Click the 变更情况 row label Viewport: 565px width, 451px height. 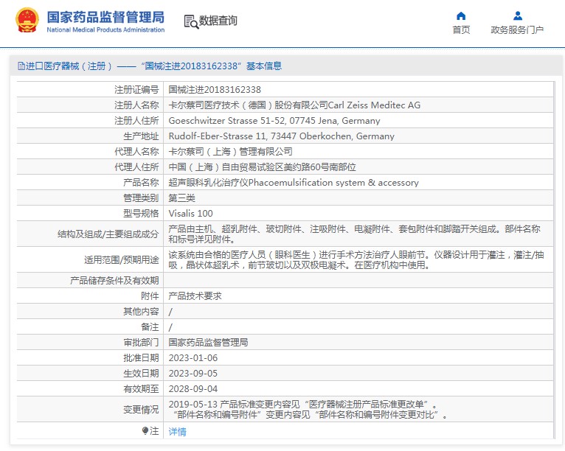point(141,409)
